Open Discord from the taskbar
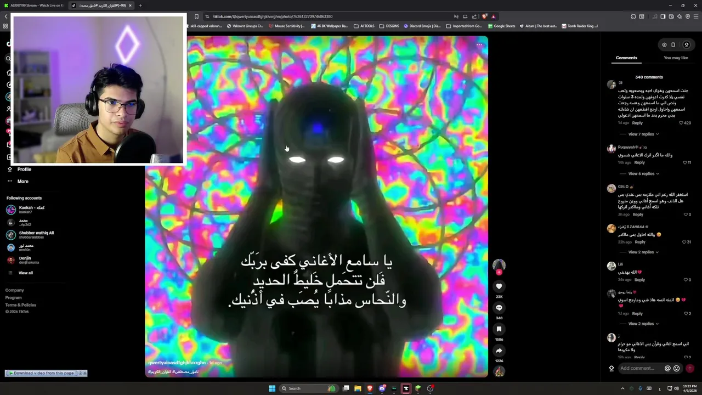Image resolution: width=702 pixels, height=395 pixels. pos(382,388)
